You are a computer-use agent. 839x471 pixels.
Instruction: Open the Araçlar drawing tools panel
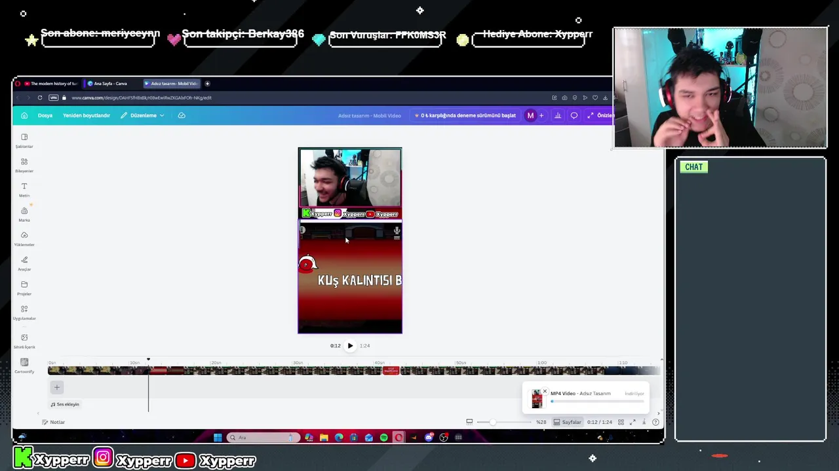pos(24,264)
